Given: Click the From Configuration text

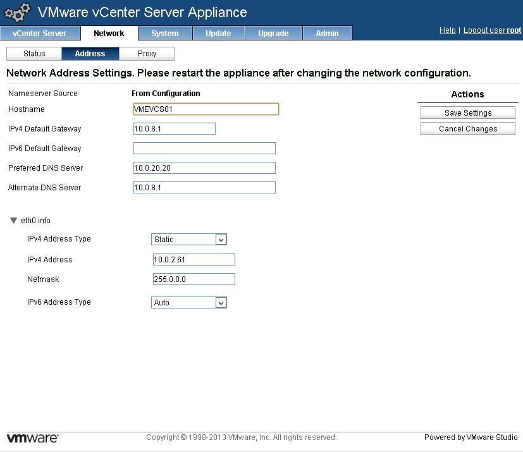Looking at the screenshot, I should (x=166, y=94).
